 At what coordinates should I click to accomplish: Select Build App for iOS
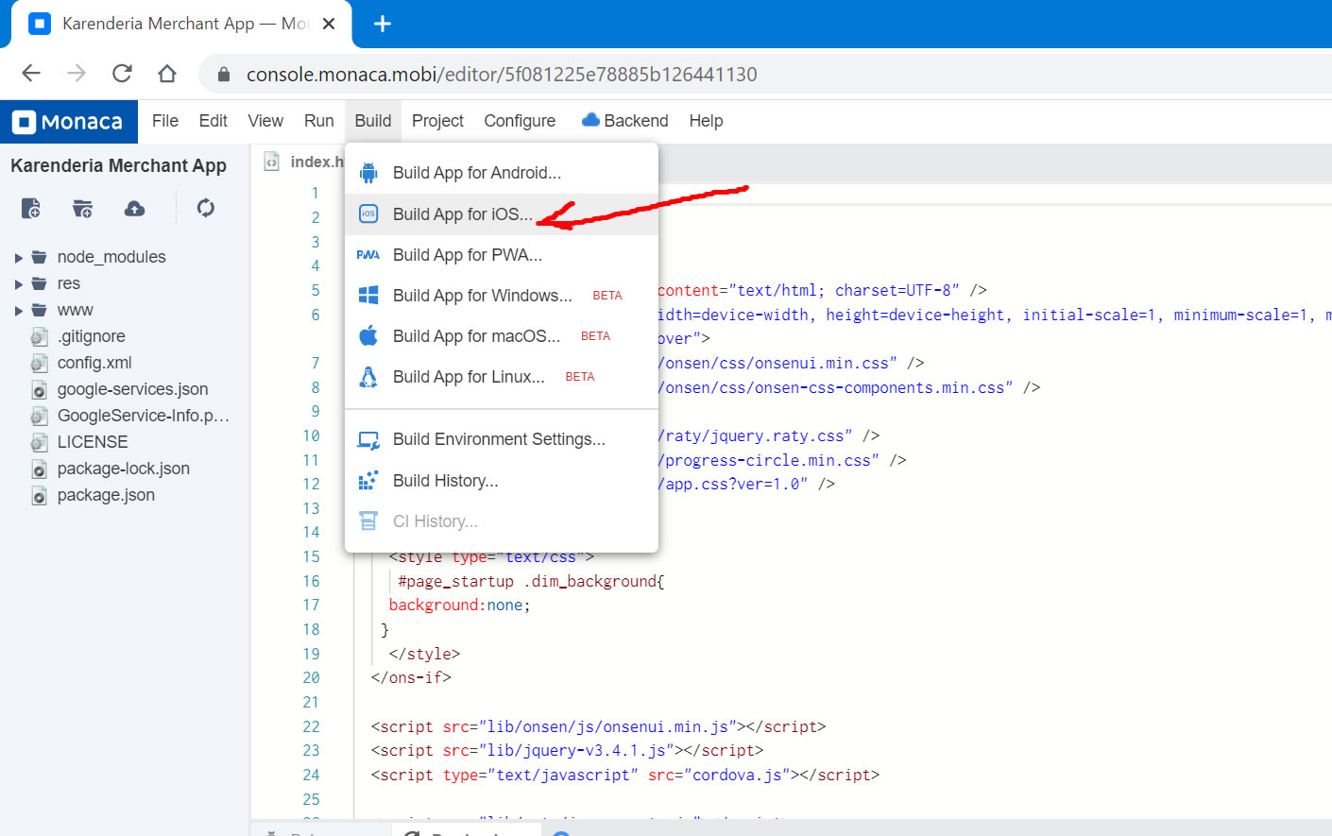462,214
